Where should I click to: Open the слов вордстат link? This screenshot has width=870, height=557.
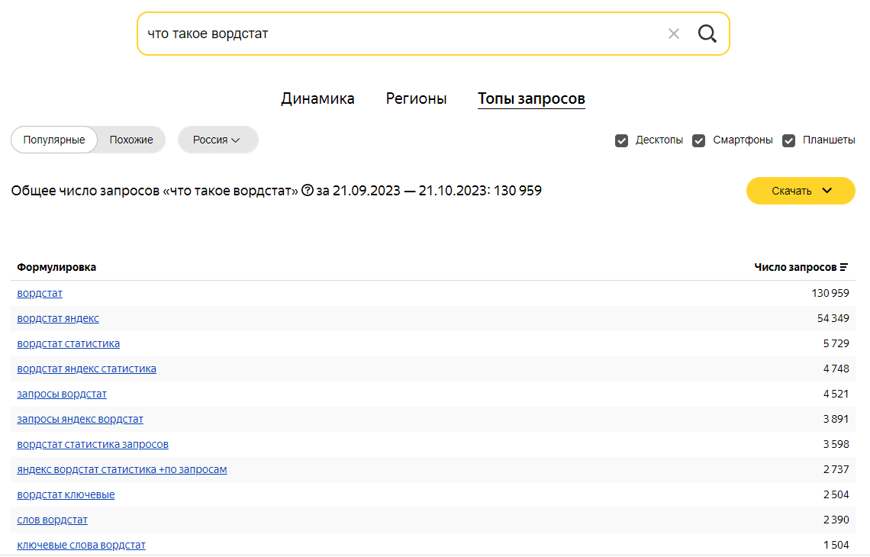click(52, 520)
